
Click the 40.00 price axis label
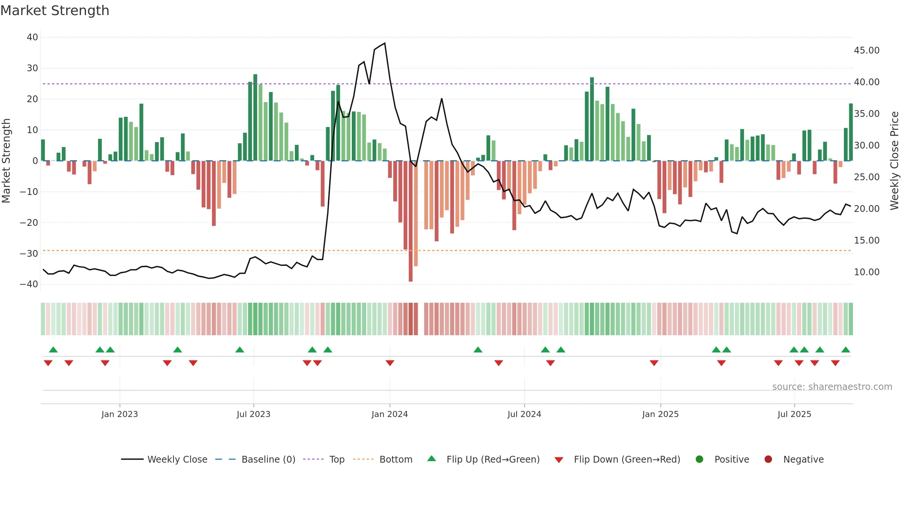tap(867, 82)
